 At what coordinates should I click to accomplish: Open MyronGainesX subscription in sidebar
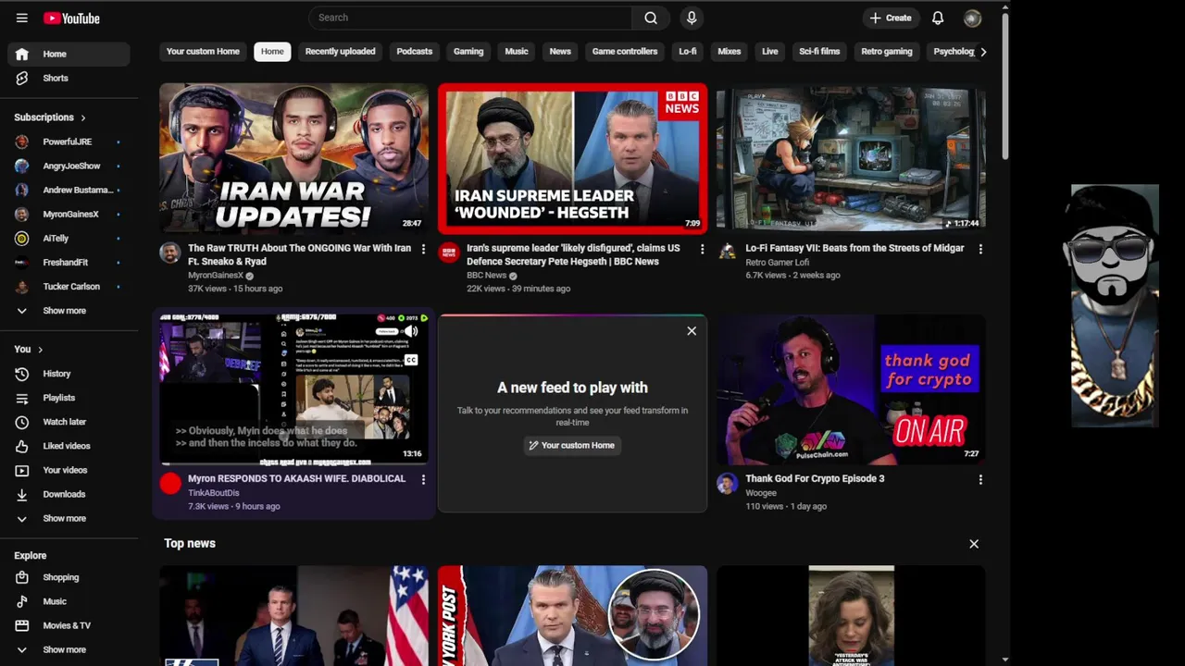click(x=69, y=214)
